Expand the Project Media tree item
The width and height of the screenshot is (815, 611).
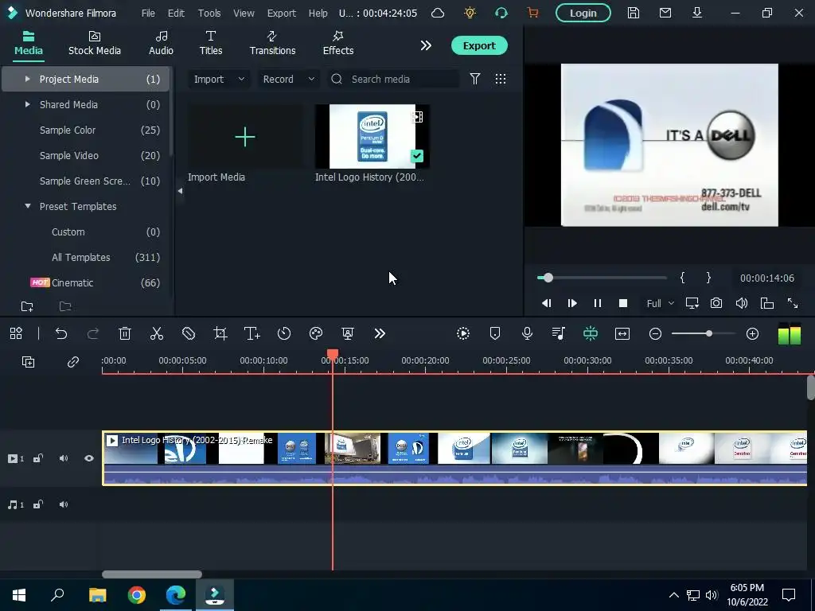(x=28, y=79)
